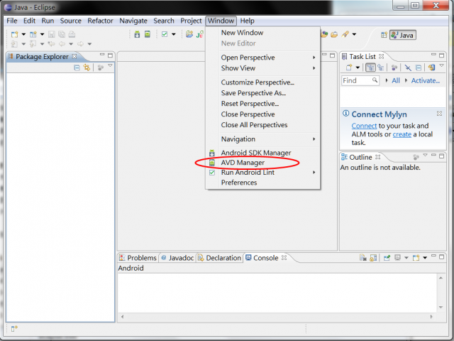Viewport: 454px width, 341px height.
Task: Expand the Show View submenu
Action: pyautogui.click(x=263, y=68)
